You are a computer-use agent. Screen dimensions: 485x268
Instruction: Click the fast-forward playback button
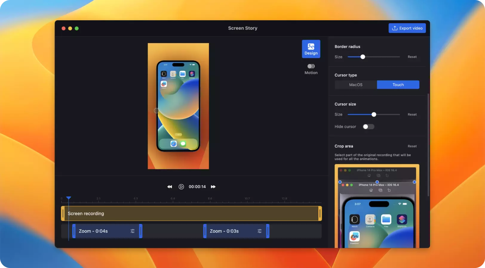point(213,187)
